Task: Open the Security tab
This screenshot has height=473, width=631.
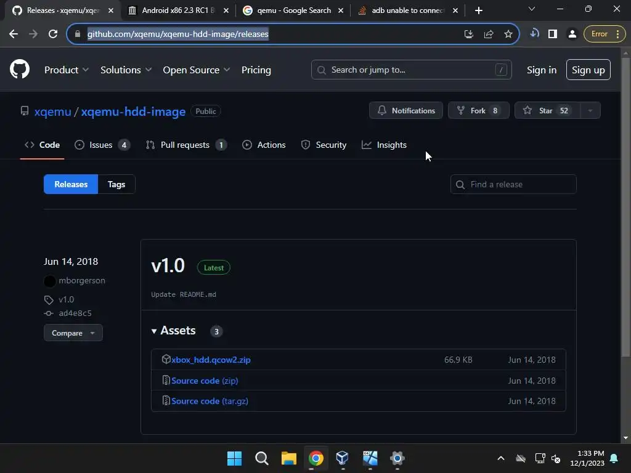Action: pos(324,145)
